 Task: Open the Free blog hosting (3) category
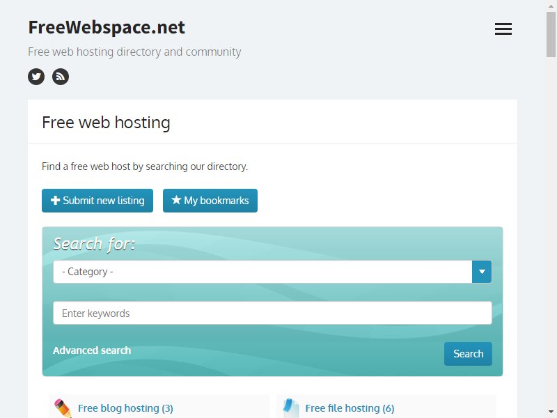click(125, 408)
